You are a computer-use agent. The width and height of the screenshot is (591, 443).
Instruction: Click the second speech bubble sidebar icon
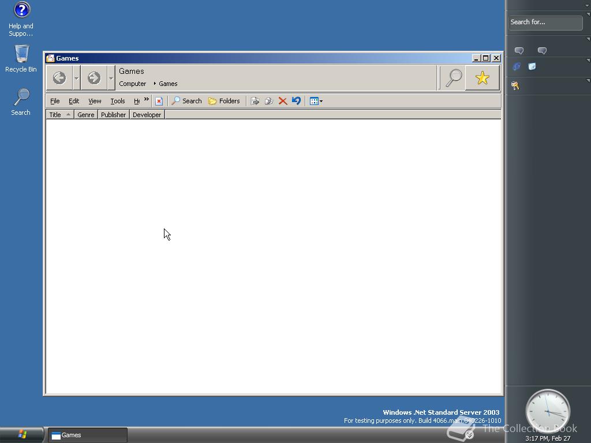[x=542, y=51]
